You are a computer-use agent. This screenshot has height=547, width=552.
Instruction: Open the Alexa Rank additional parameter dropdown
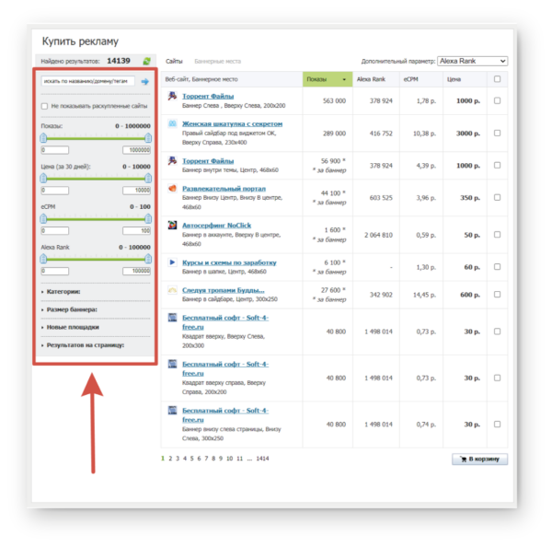tap(472, 61)
